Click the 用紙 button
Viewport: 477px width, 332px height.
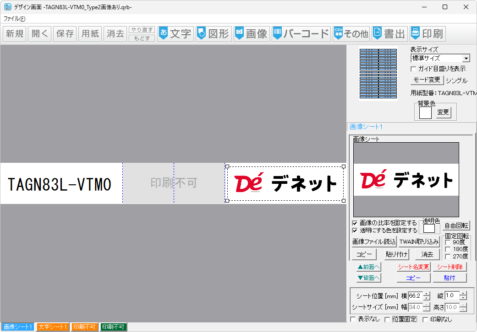(x=90, y=33)
